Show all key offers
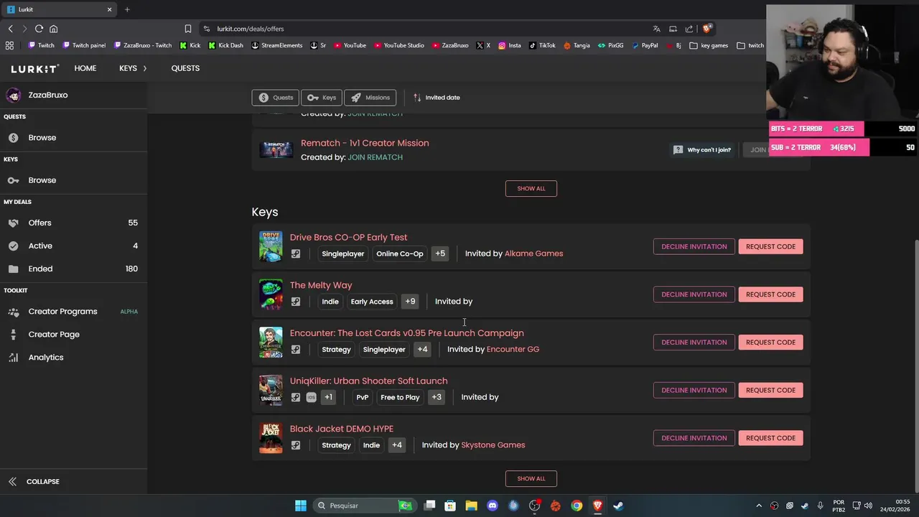This screenshot has width=919, height=517. pos(531,478)
